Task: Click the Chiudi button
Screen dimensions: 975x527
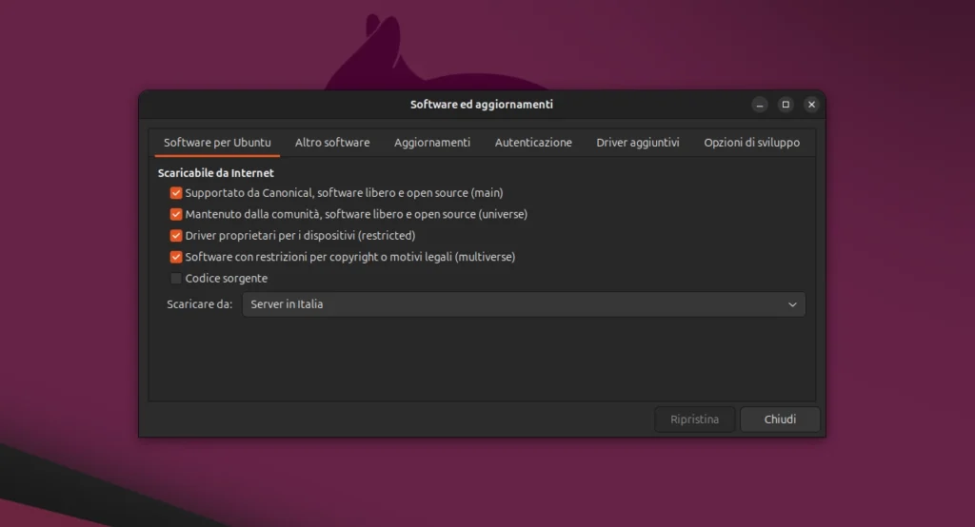Action: pos(780,420)
